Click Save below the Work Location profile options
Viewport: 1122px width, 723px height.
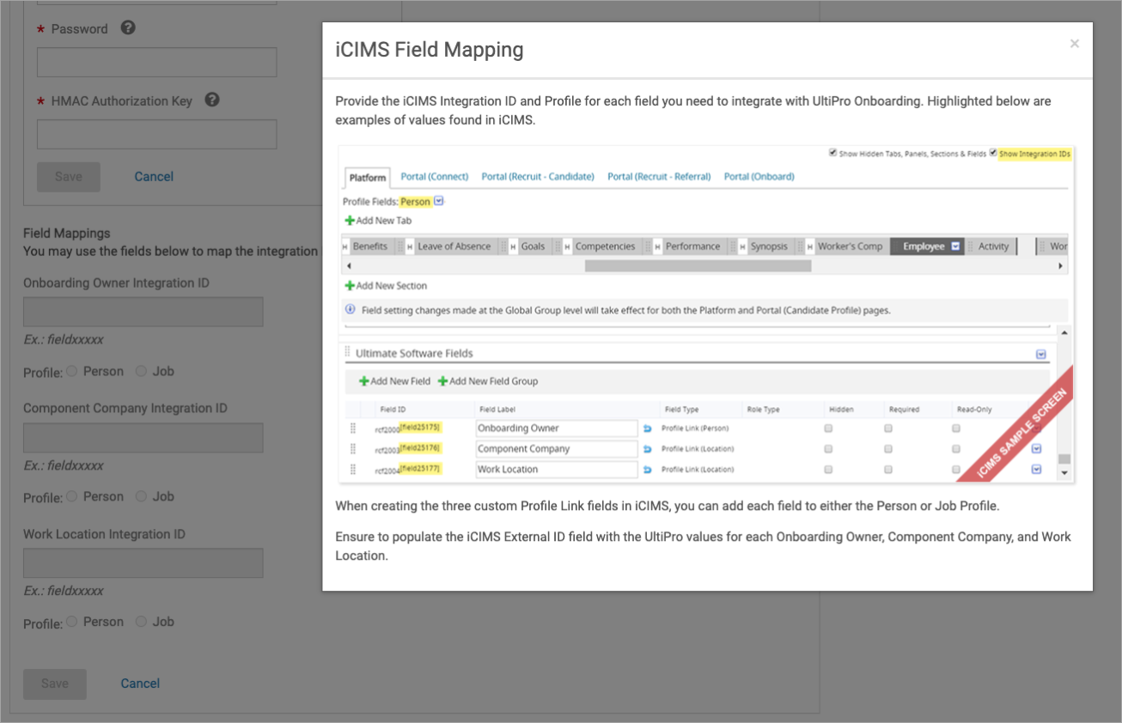[x=55, y=684]
